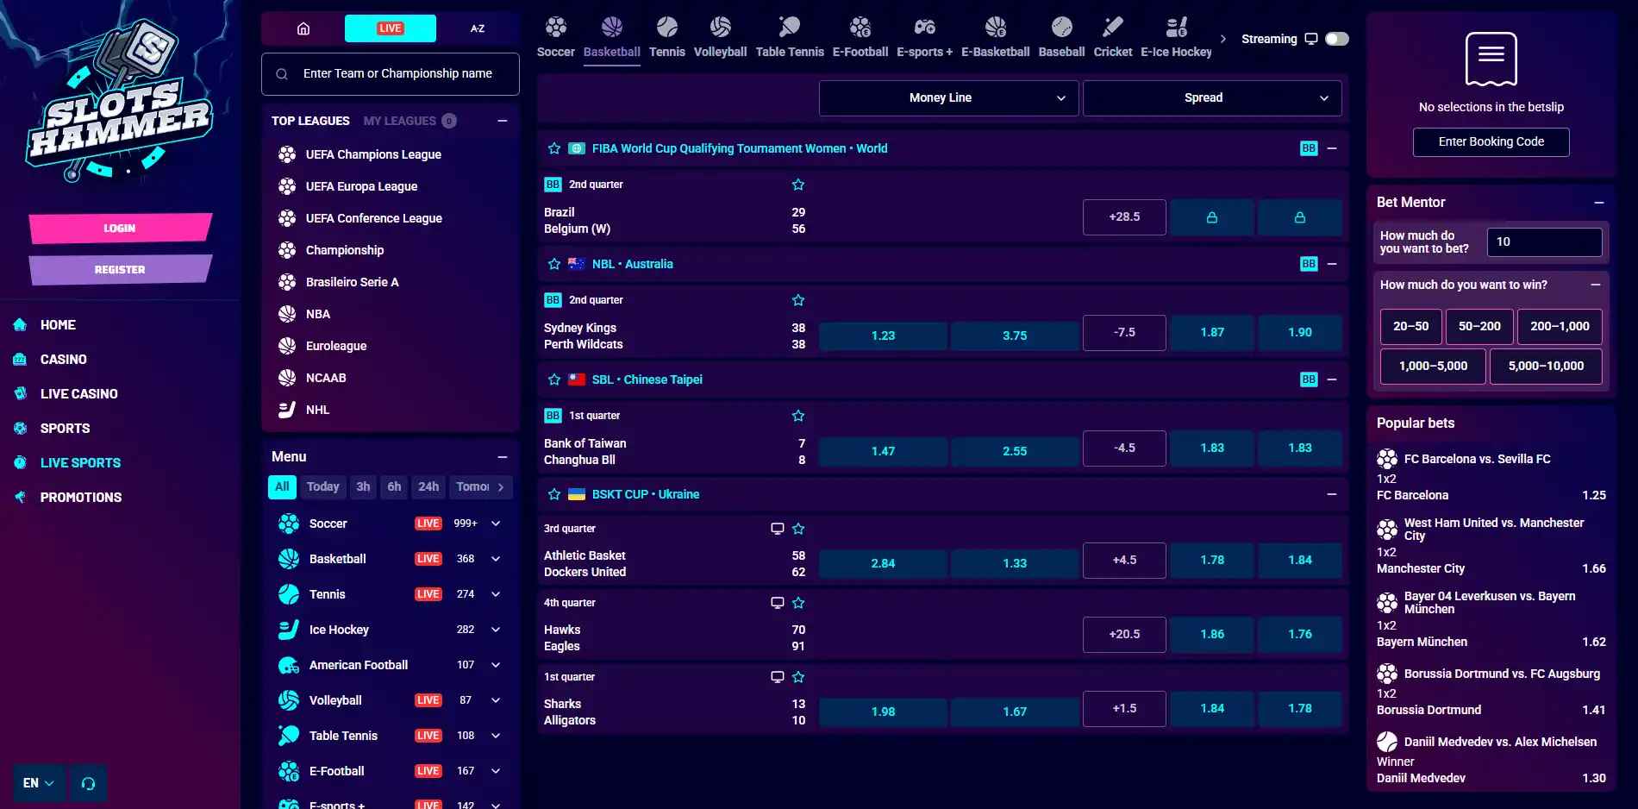Click the Slots Hammer logo
Viewport: 1638px width, 809px height.
pos(119,102)
